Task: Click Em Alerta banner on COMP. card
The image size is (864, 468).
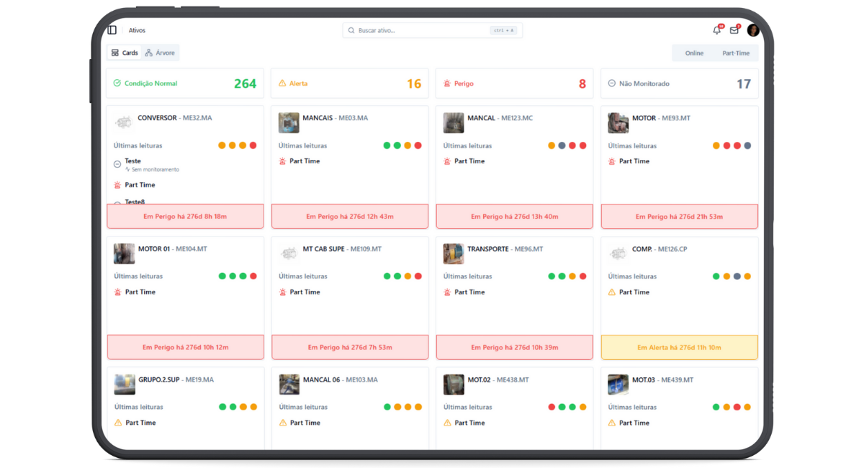Action: click(679, 347)
